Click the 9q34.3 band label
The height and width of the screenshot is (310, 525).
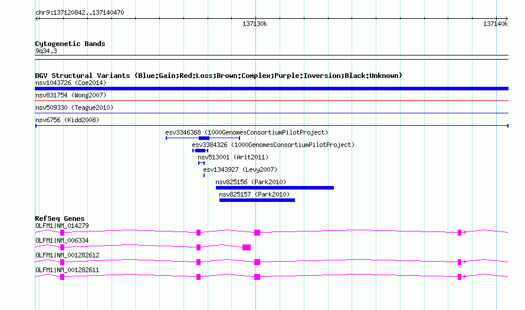click(46, 51)
